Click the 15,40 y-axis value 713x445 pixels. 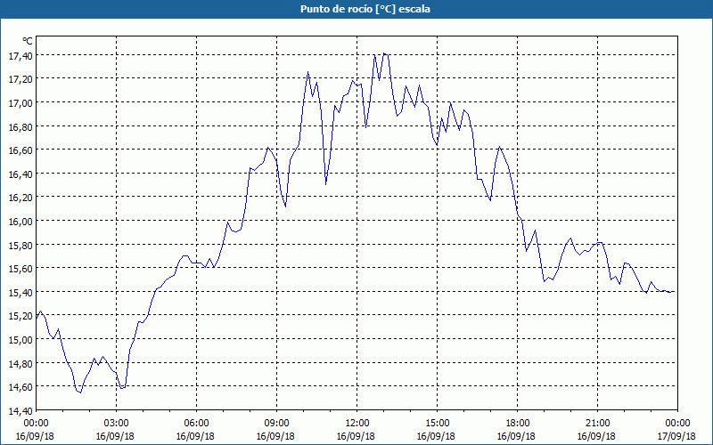(20, 292)
